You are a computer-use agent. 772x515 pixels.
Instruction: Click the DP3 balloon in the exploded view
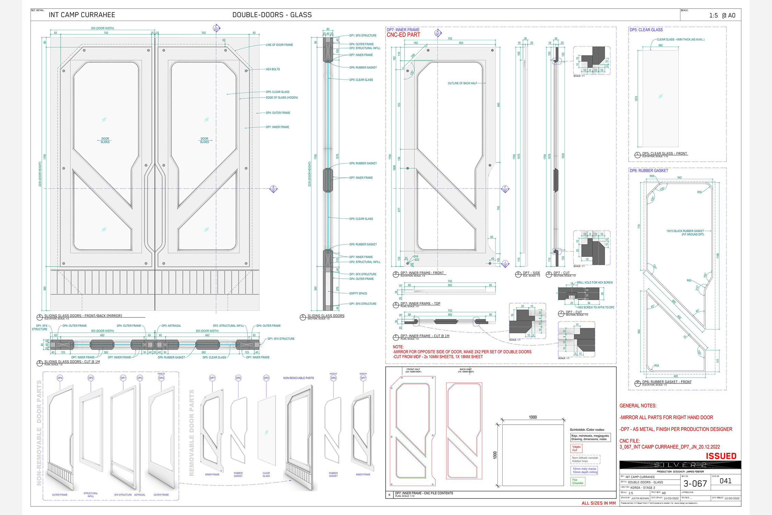point(140,378)
